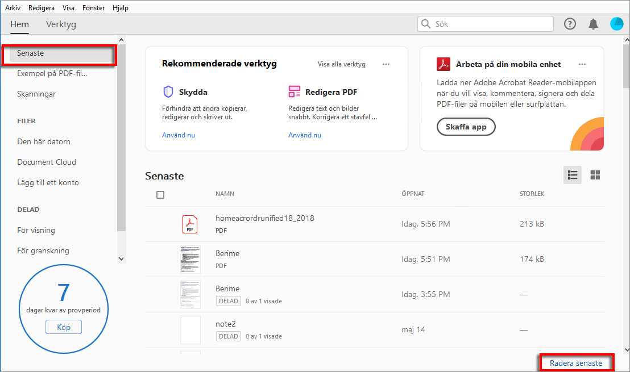
Task: Switch to list view layout
Action: tap(573, 175)
